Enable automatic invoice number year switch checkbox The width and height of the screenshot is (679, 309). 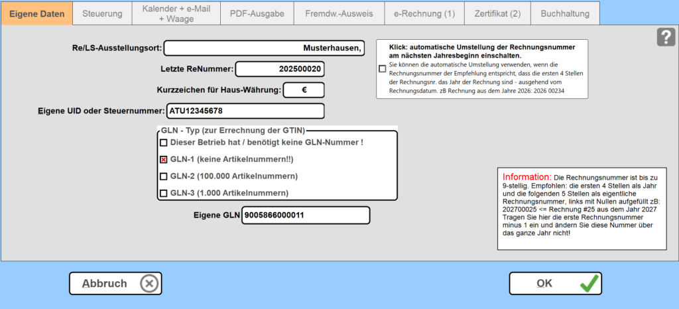382,69
